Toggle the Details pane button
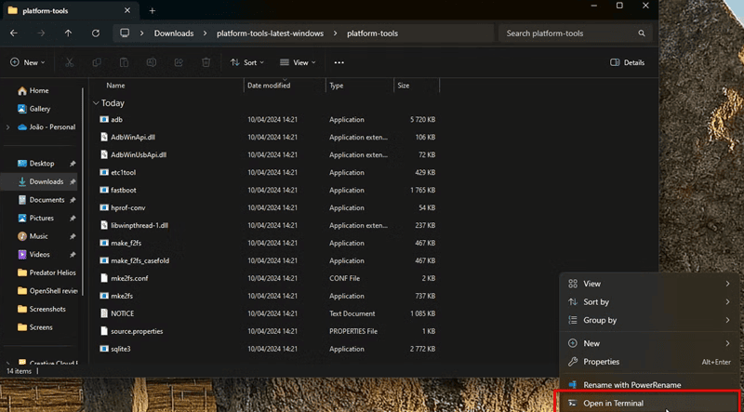The image size is (744, 412). 627,62
